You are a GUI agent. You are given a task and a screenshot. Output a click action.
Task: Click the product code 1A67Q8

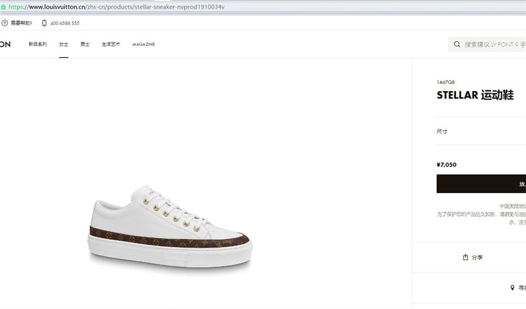446,82
